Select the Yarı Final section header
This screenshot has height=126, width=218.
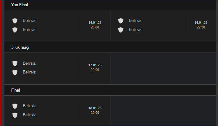pos(110,5)
